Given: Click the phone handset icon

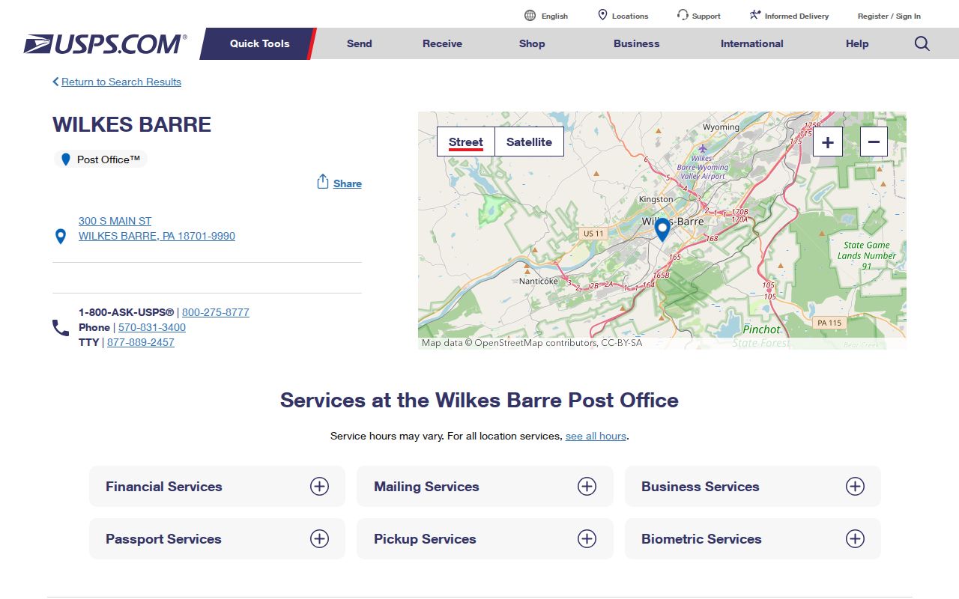Looking at the screenshot, I should click(x=61, y=328).
